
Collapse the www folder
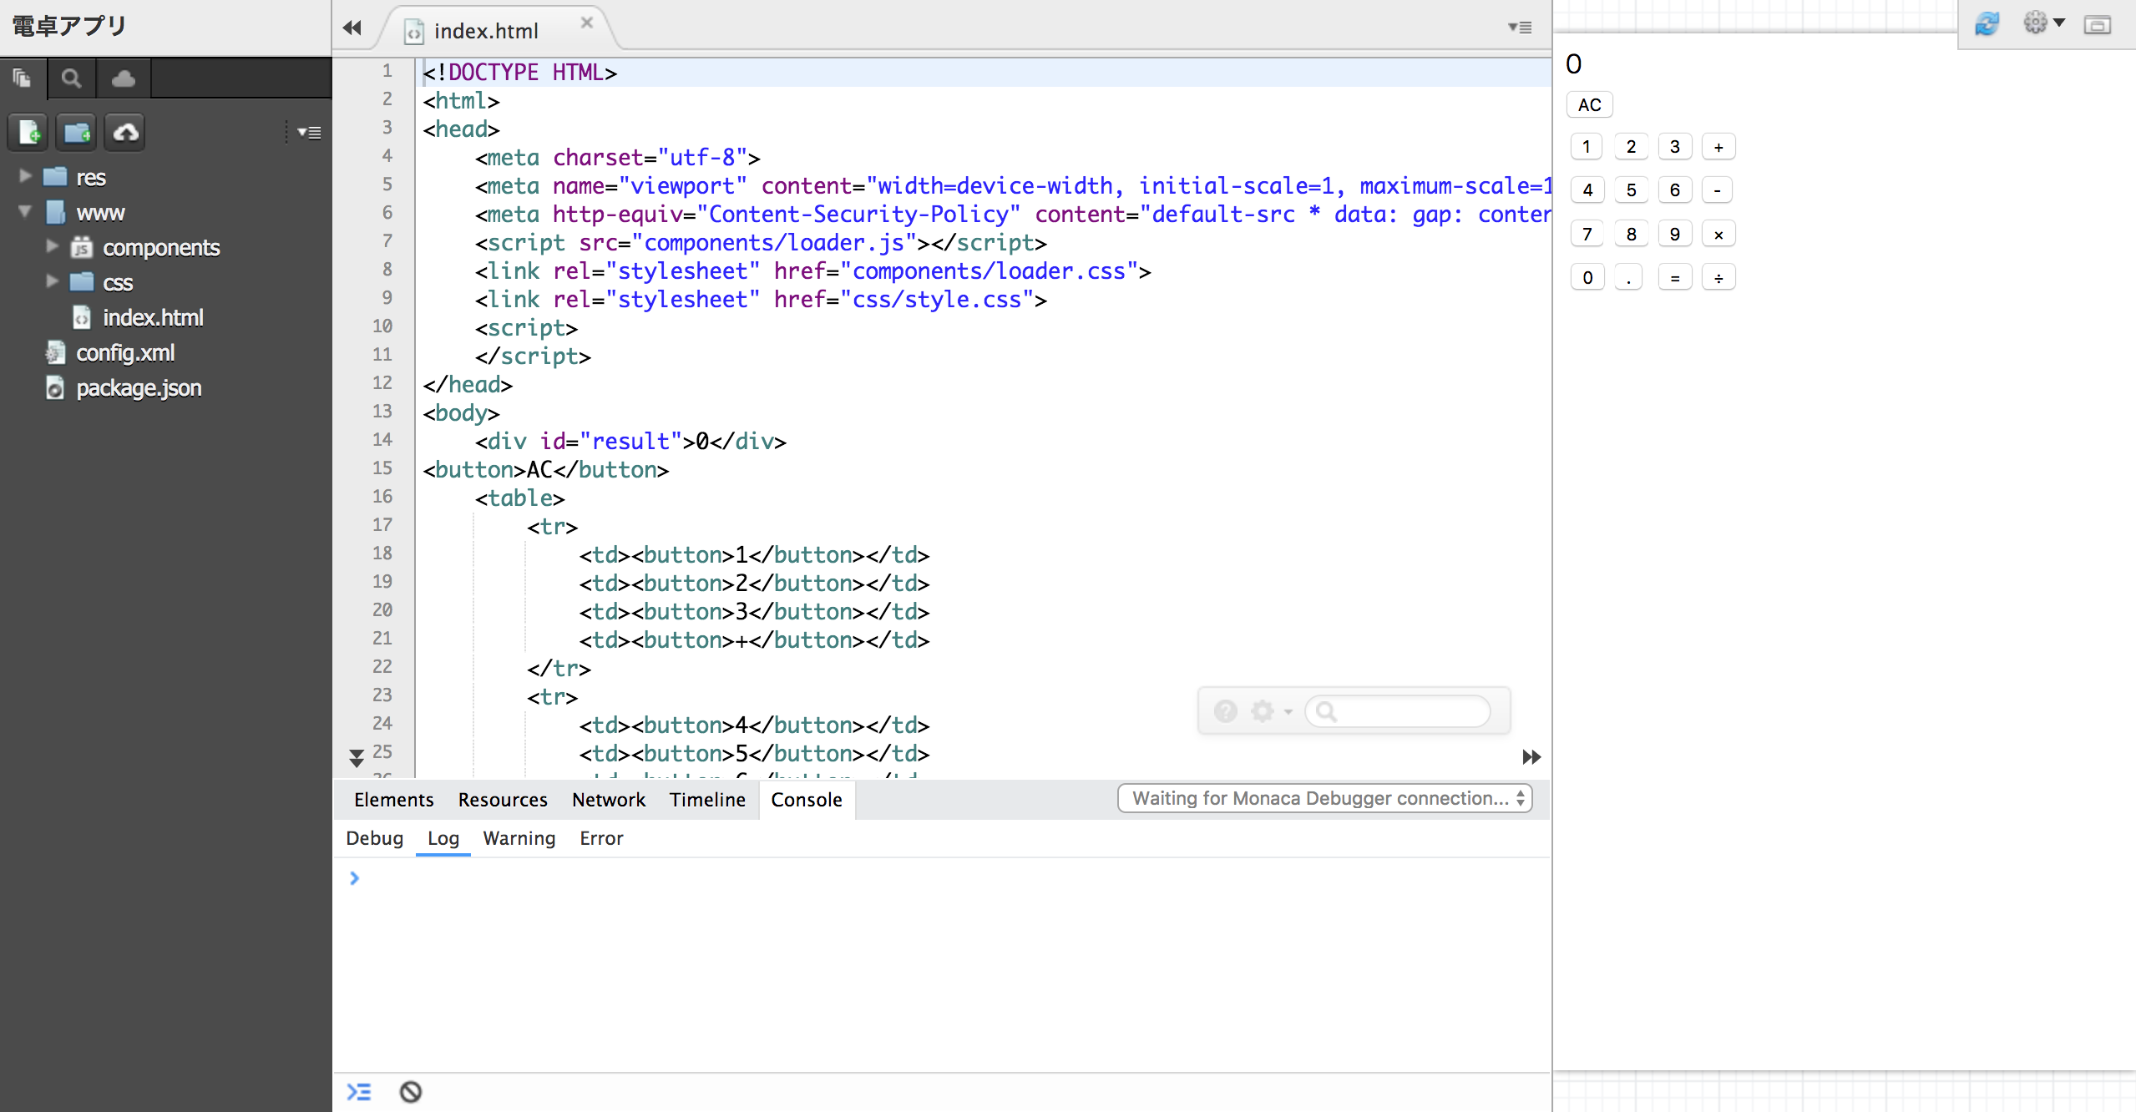point(24,211)
